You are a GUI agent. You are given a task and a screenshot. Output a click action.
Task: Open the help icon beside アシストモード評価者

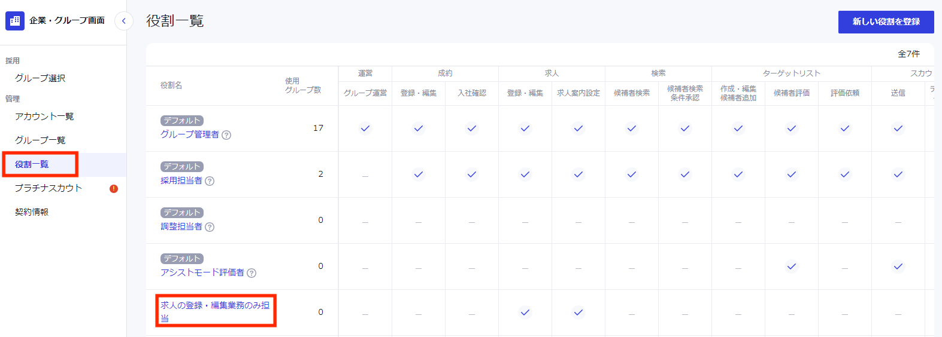252,273
